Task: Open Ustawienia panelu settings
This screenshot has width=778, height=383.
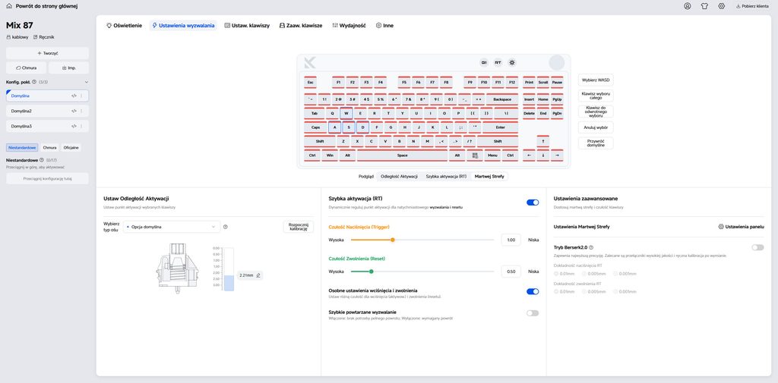Action: coord(741,227)
